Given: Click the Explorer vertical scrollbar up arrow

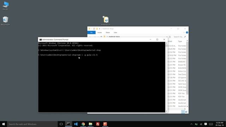Looking at the screenshot, I should [187, 41].
